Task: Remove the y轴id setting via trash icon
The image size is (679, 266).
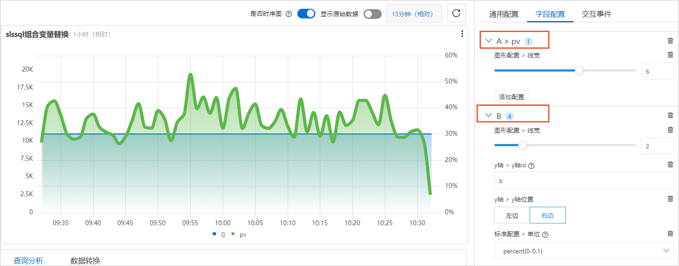Action: (670, 165)
